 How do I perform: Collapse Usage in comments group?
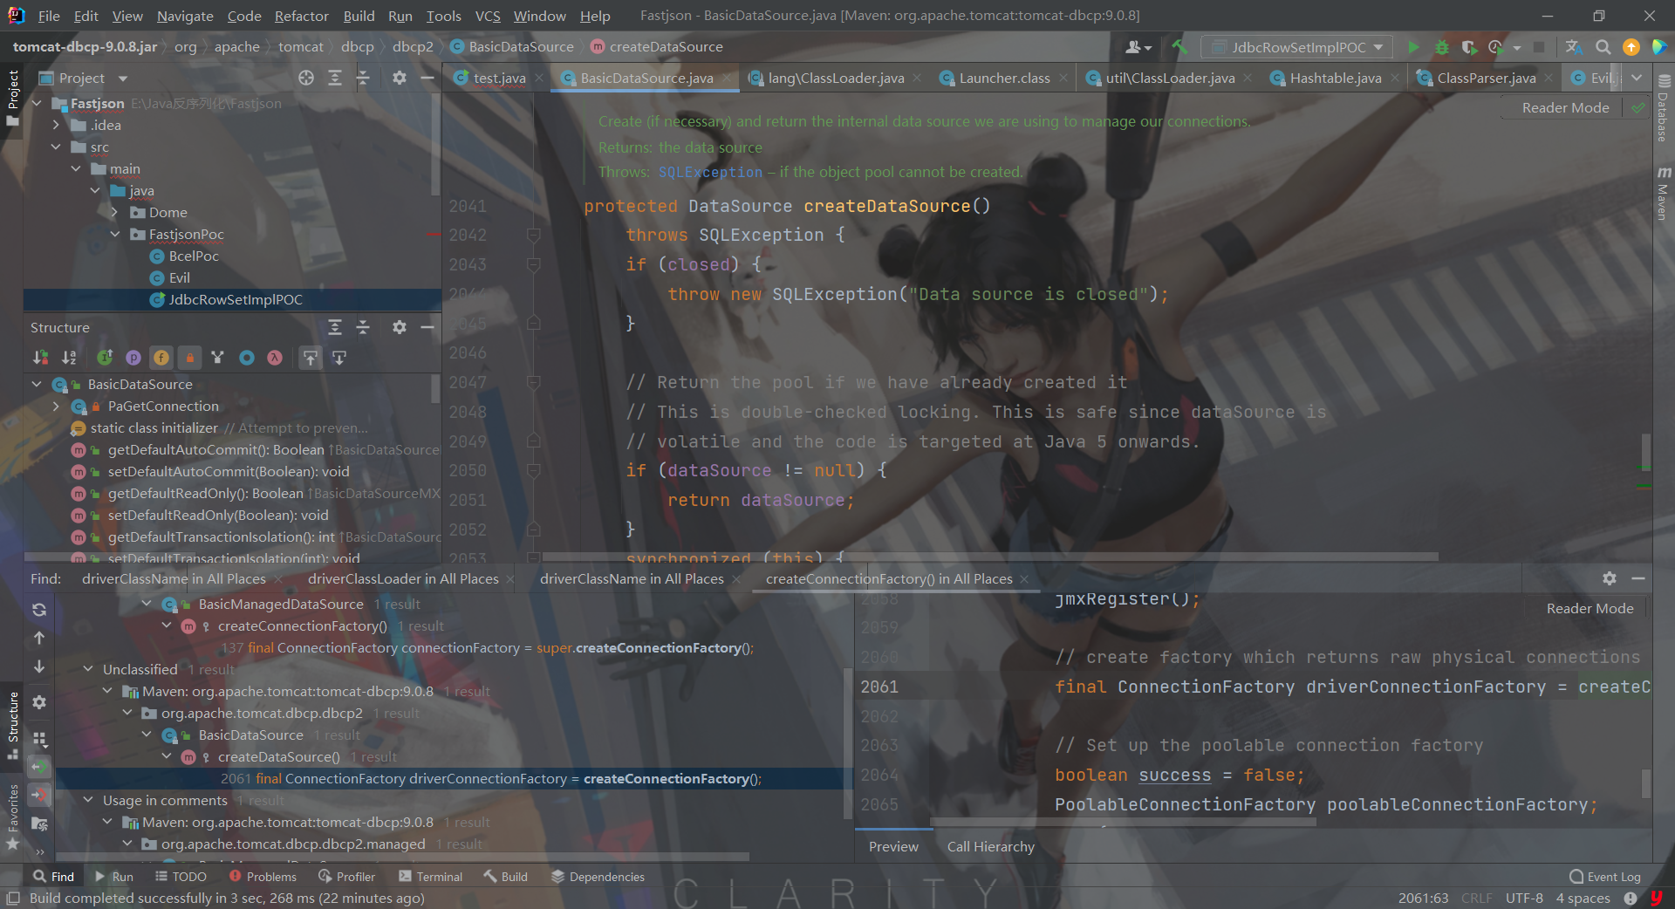tap(88, 801)
